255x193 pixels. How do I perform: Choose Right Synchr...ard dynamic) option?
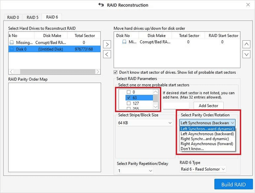point(207,139)
